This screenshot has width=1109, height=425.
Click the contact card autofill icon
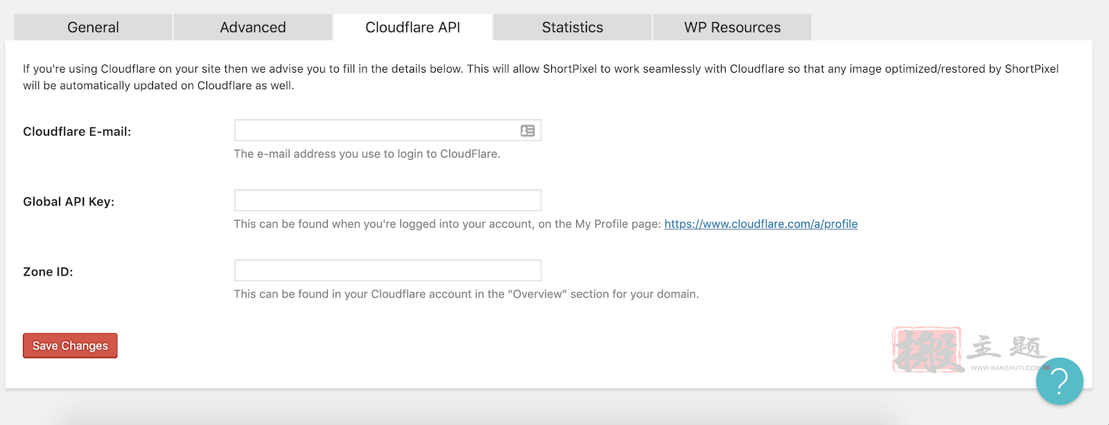pos(527,131)
